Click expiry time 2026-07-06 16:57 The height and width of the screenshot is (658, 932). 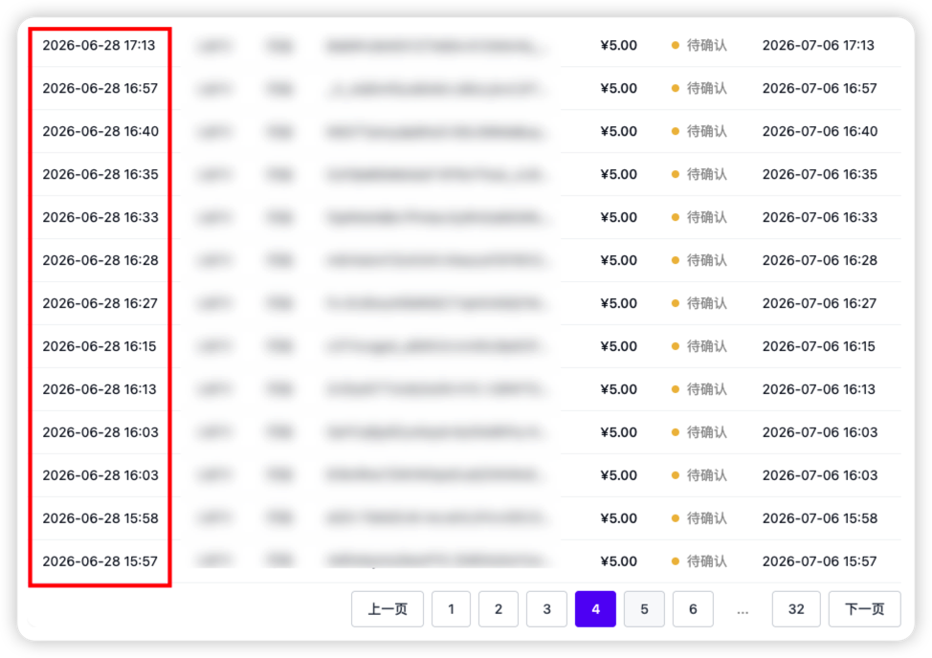(820, 89)
